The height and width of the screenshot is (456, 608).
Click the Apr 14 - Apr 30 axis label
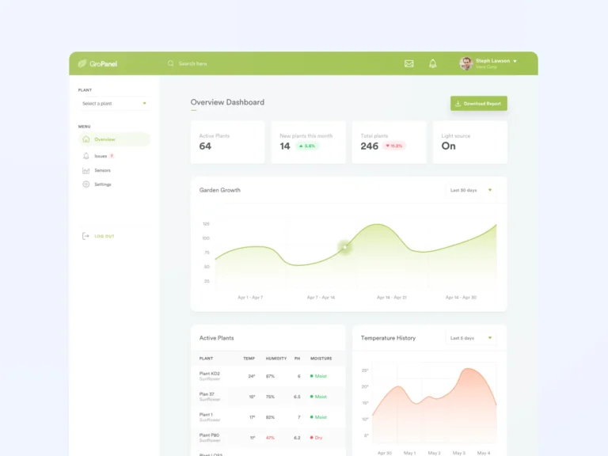pos(461,298)
